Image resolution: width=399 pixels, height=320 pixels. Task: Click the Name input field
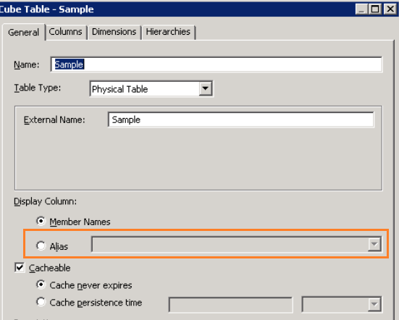pyautogui.click(x=217, y=64)
